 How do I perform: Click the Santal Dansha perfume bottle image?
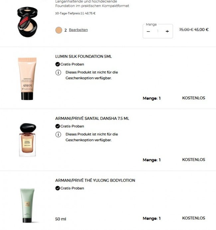pyautogui.click(x=28, y=140)
